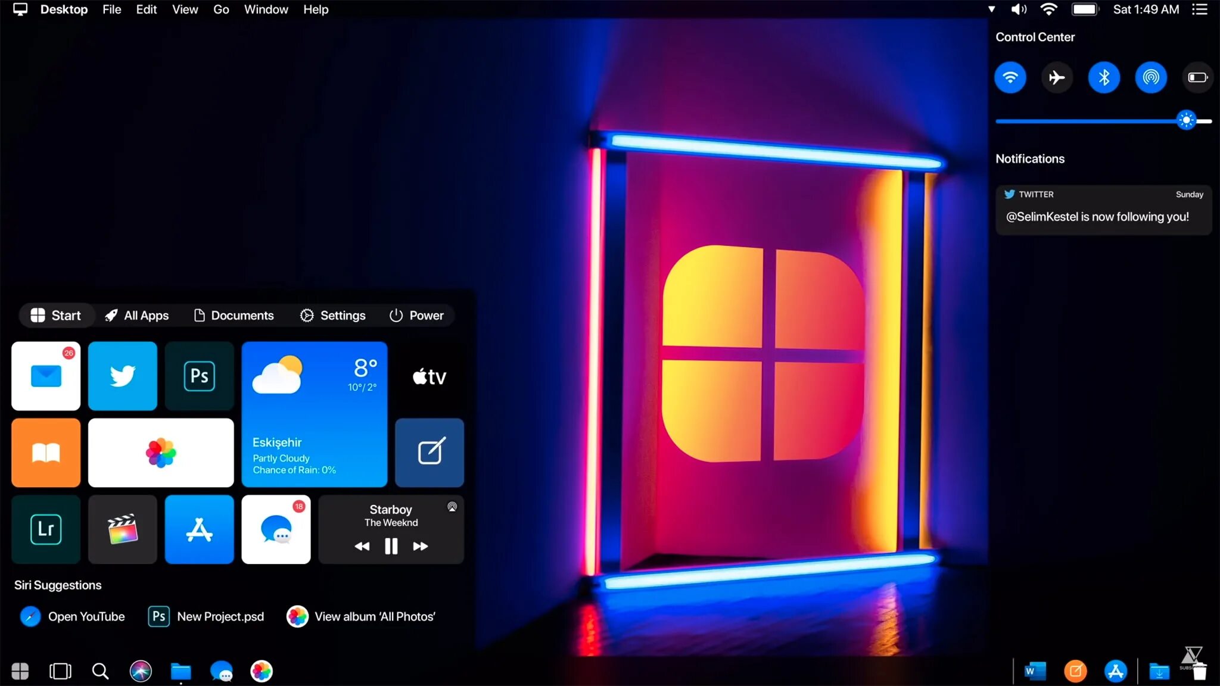The width and height of the screenshot is (1220, 686).
Task: Open Adobe Photoshop from Start menu
Action: (198, 375)
